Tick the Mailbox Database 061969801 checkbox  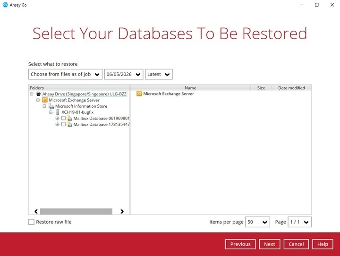pyautogui.click(x=63, y=118)
